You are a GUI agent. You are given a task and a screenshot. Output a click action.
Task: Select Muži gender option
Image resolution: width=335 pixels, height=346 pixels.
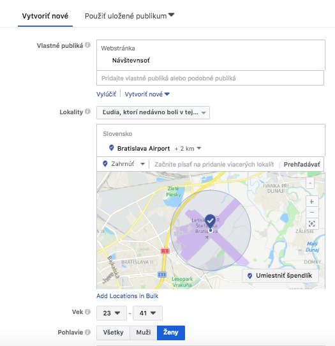coord(144,333)
